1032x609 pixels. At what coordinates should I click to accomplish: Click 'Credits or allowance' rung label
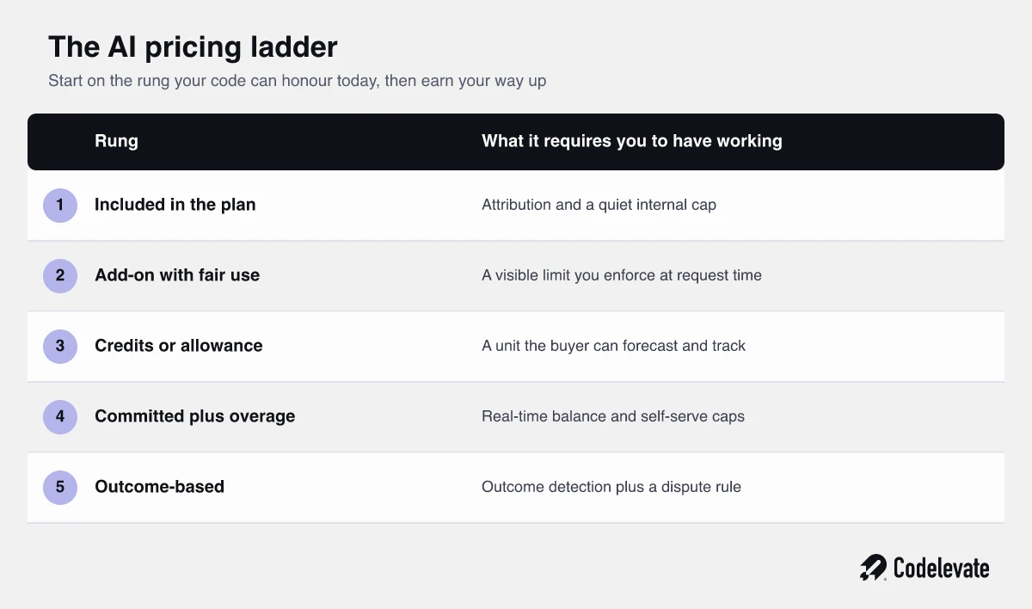pyautogui.click(x=179, y=346)
